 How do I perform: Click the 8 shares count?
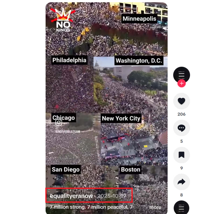coord(181,195)
